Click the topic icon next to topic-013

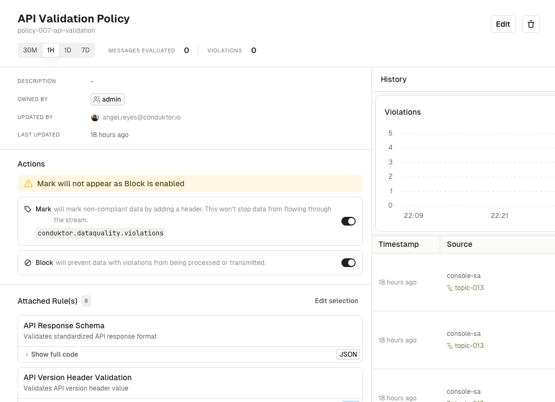(x=449, y=287)
